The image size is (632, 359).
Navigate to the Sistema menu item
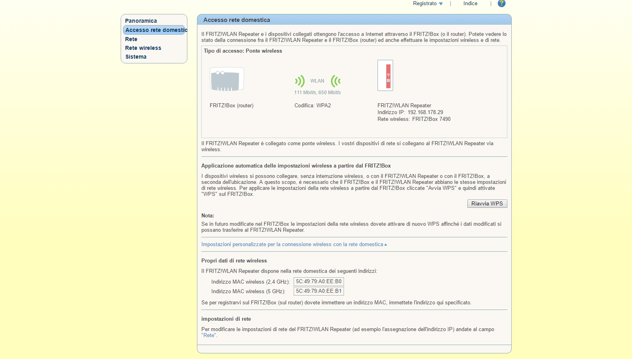(x=136, y=57)
